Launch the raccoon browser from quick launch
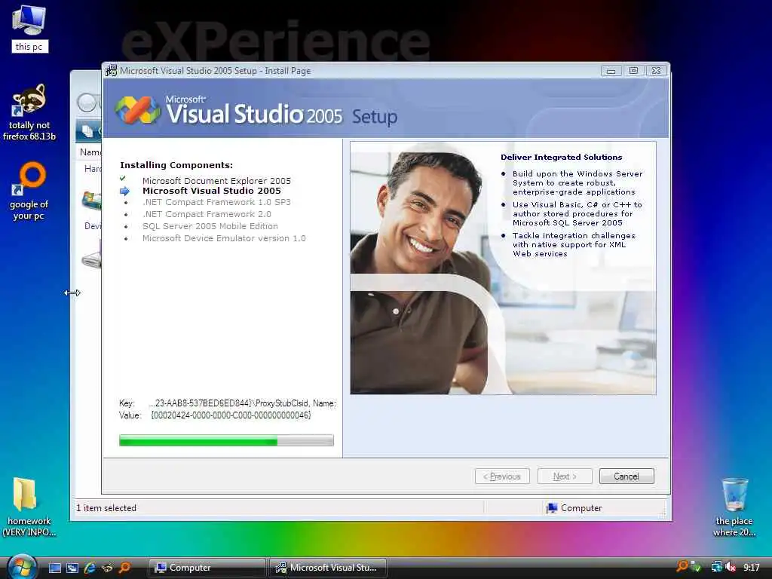The image size is (772, 579). 107,568
